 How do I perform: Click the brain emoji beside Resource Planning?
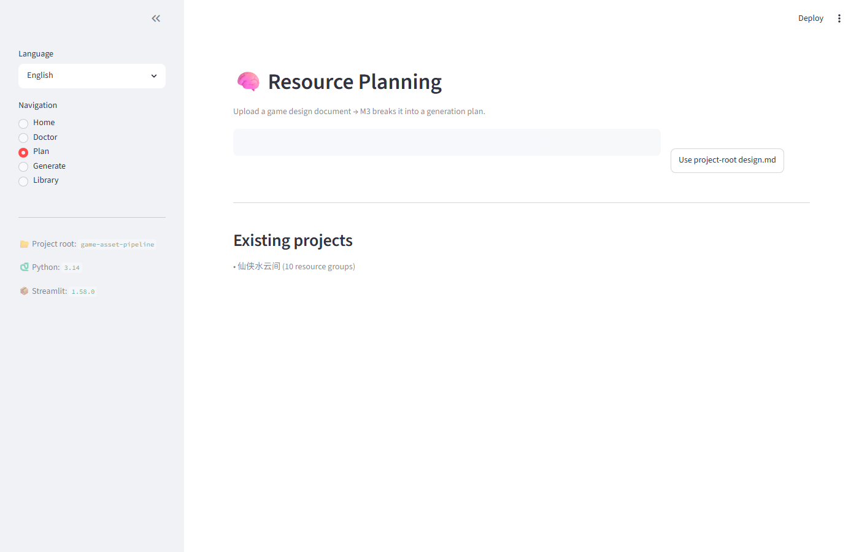(248, 82)
